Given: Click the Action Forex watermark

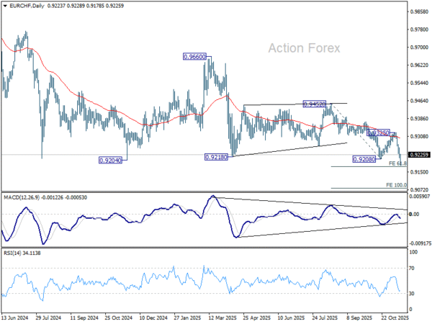Looking at the screenshot, I should click(304, 48).
